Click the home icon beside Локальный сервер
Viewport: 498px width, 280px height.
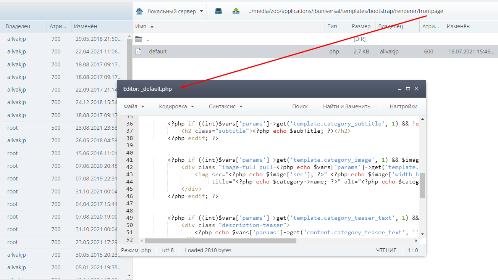pos(139,11)
